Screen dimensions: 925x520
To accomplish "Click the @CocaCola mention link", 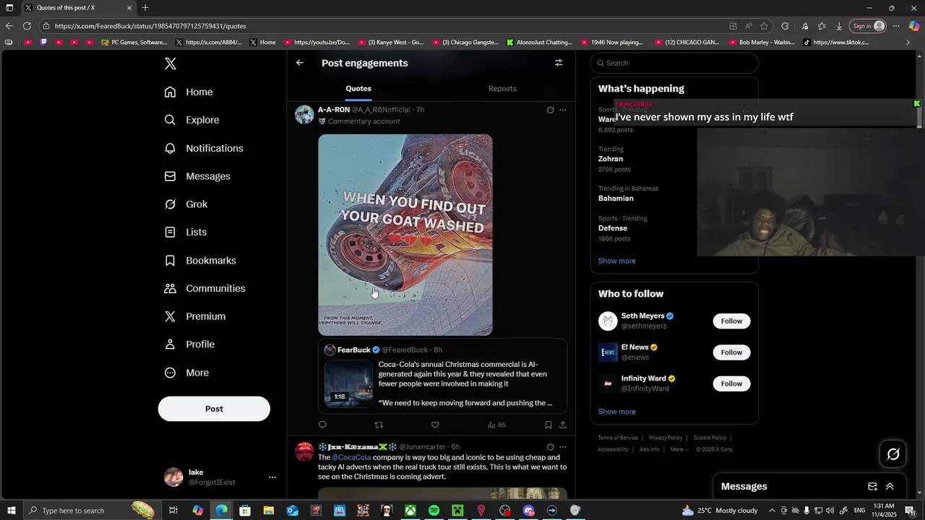I will (x=351, y=457).
